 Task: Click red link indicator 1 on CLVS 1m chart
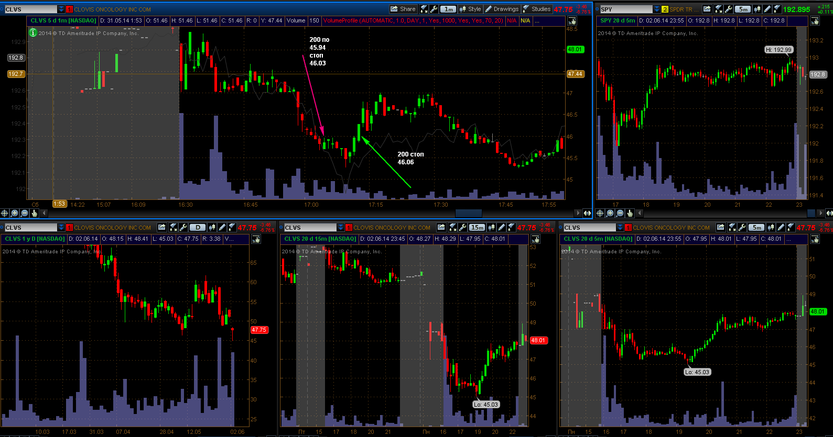click(x=69, y=9)
